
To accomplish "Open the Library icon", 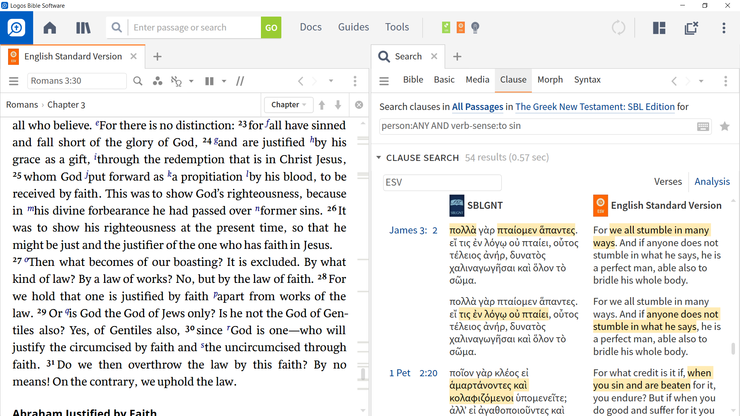I will point(83,27).
